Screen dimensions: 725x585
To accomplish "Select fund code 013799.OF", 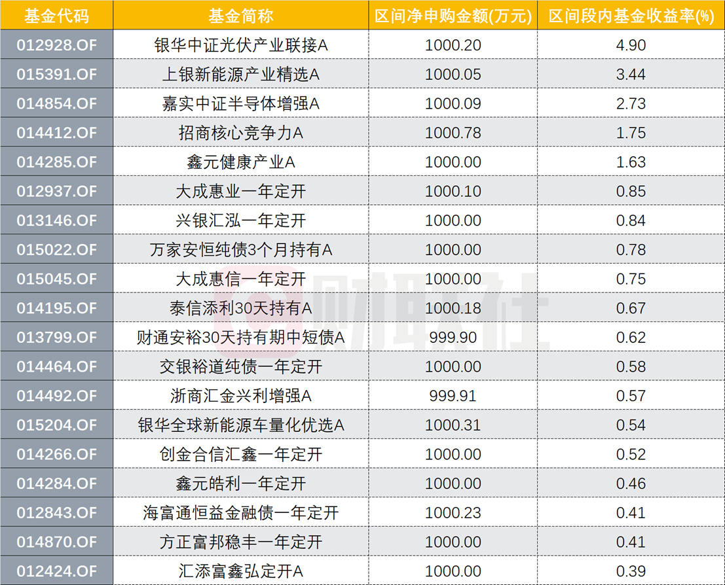I will coord(56,337).
